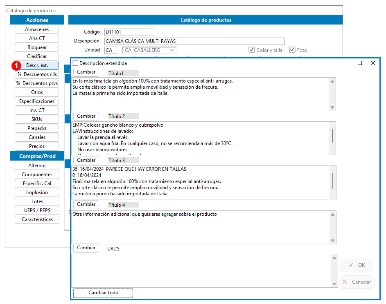Click the URL'S text area scroll-down arrow

click(x=334, y=284)
